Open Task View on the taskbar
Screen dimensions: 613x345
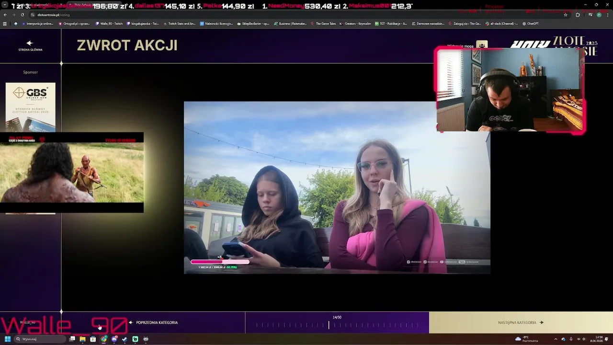72,339
